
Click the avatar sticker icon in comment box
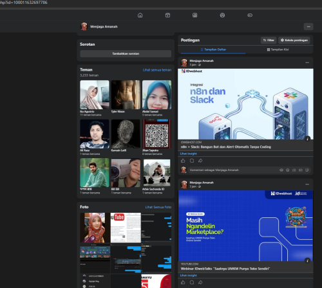(x=281, y=170)
